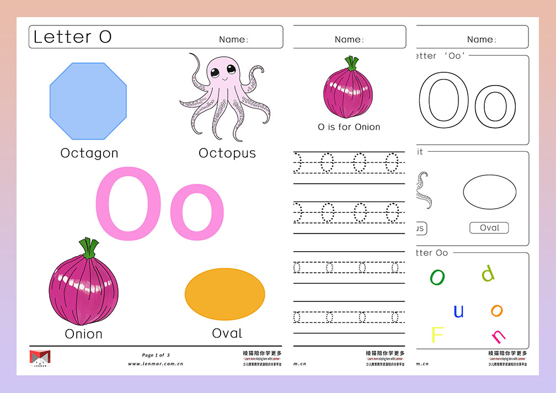This screenshot has width=556, height=393.
Task: Click the 'Oval' label under the orange oval
Action: (x=227, y=333)
